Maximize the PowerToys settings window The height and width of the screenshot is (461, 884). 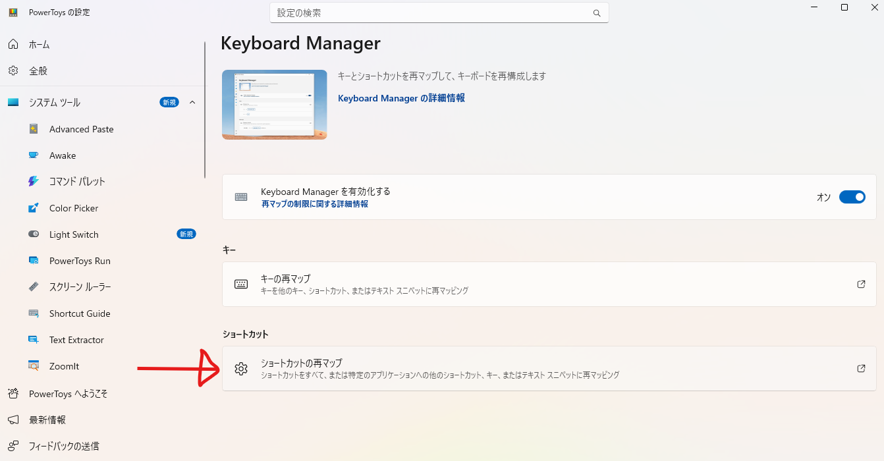coord(844,7)
